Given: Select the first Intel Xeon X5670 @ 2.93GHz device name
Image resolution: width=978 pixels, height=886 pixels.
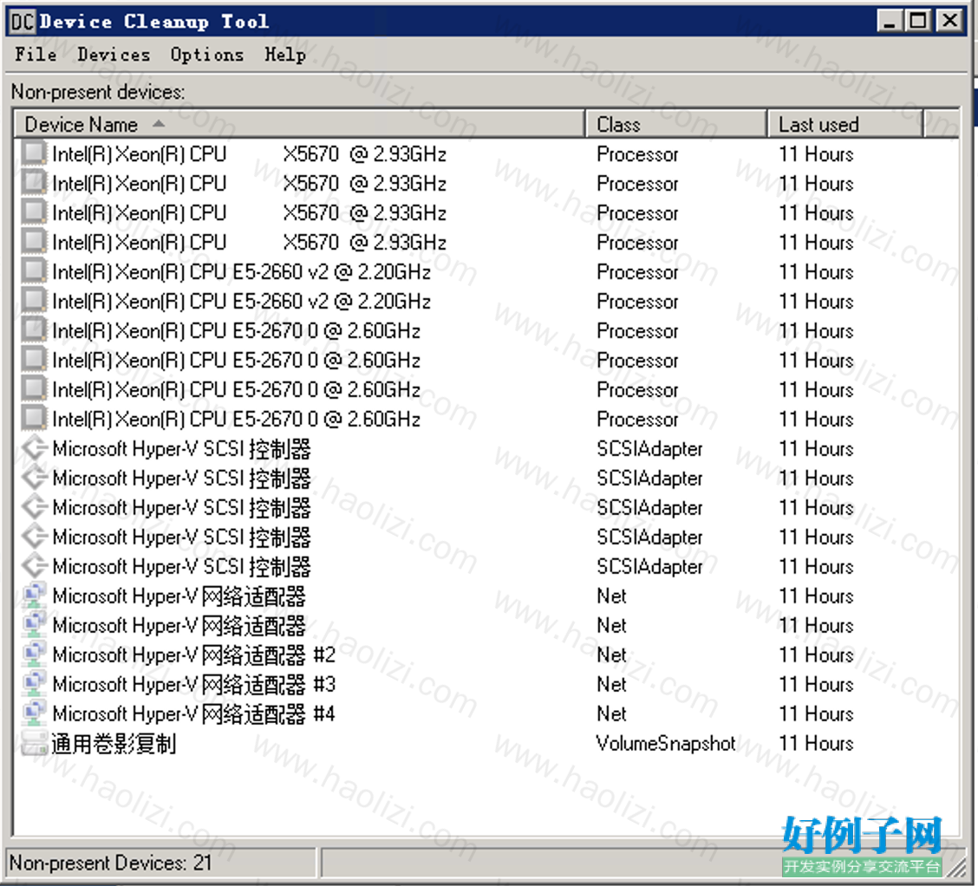Looking at the screenshot, I should (x=250, y=154).
